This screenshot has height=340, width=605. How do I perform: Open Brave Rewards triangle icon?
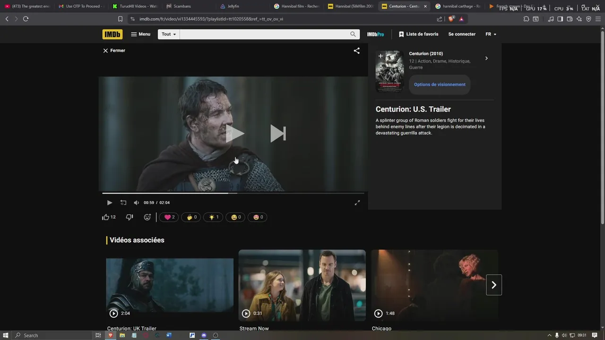(461, 19)
